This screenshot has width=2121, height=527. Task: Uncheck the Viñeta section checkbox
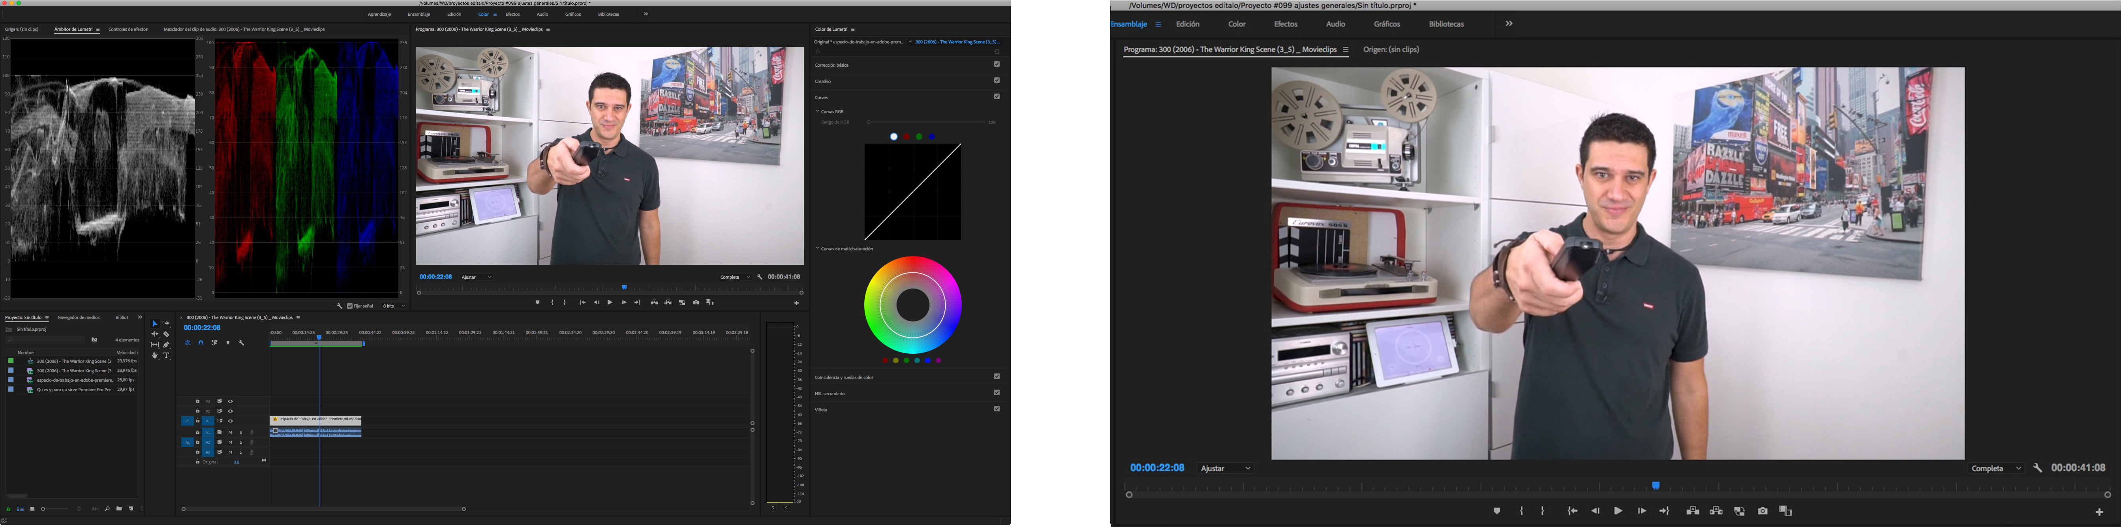[996, 409]
